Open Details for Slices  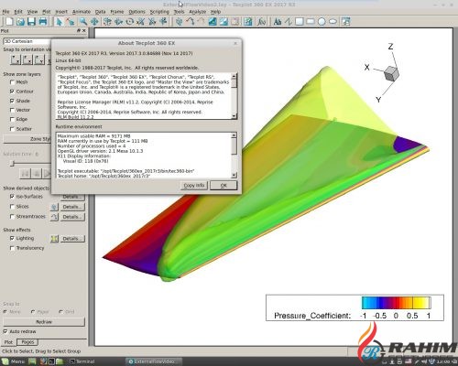coord(72,207)
